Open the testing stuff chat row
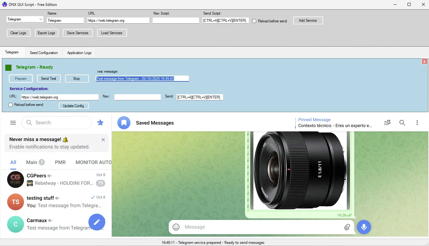This screenshot has height=246, width=429. 57,202
